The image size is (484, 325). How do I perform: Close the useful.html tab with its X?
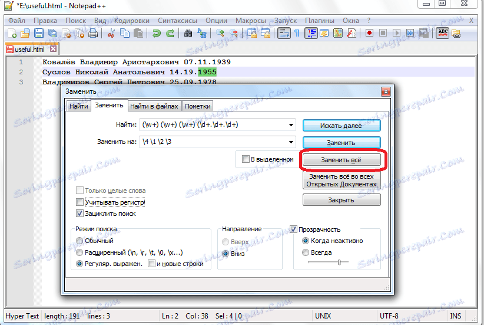click(54, 49)
